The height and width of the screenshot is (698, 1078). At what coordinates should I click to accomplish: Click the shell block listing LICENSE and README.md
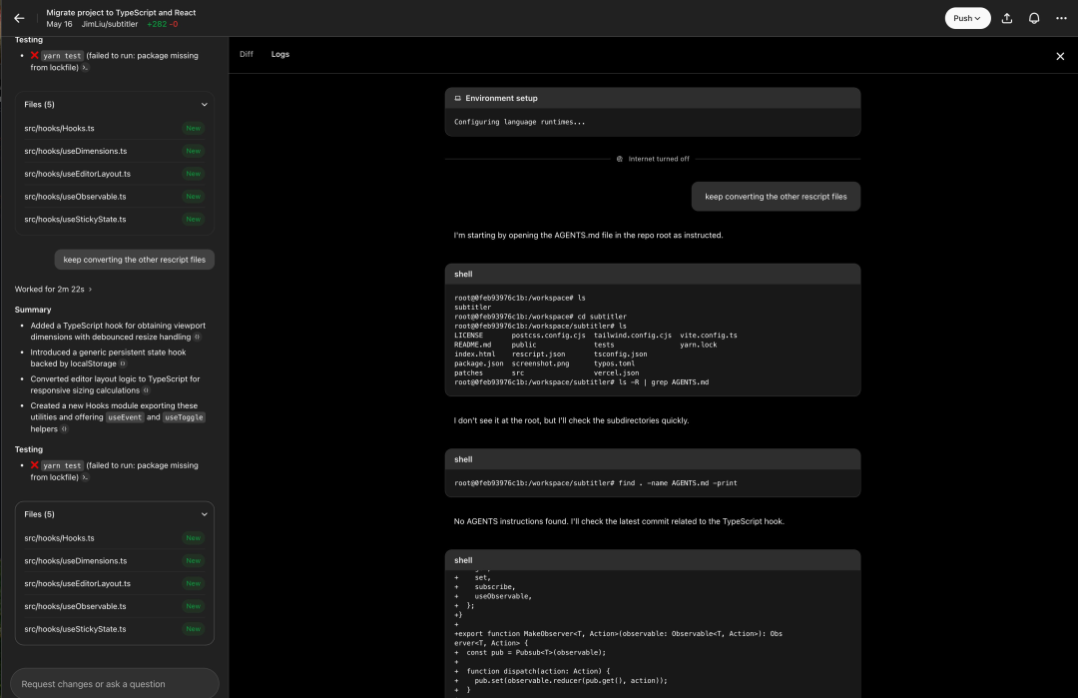[653, 331]
